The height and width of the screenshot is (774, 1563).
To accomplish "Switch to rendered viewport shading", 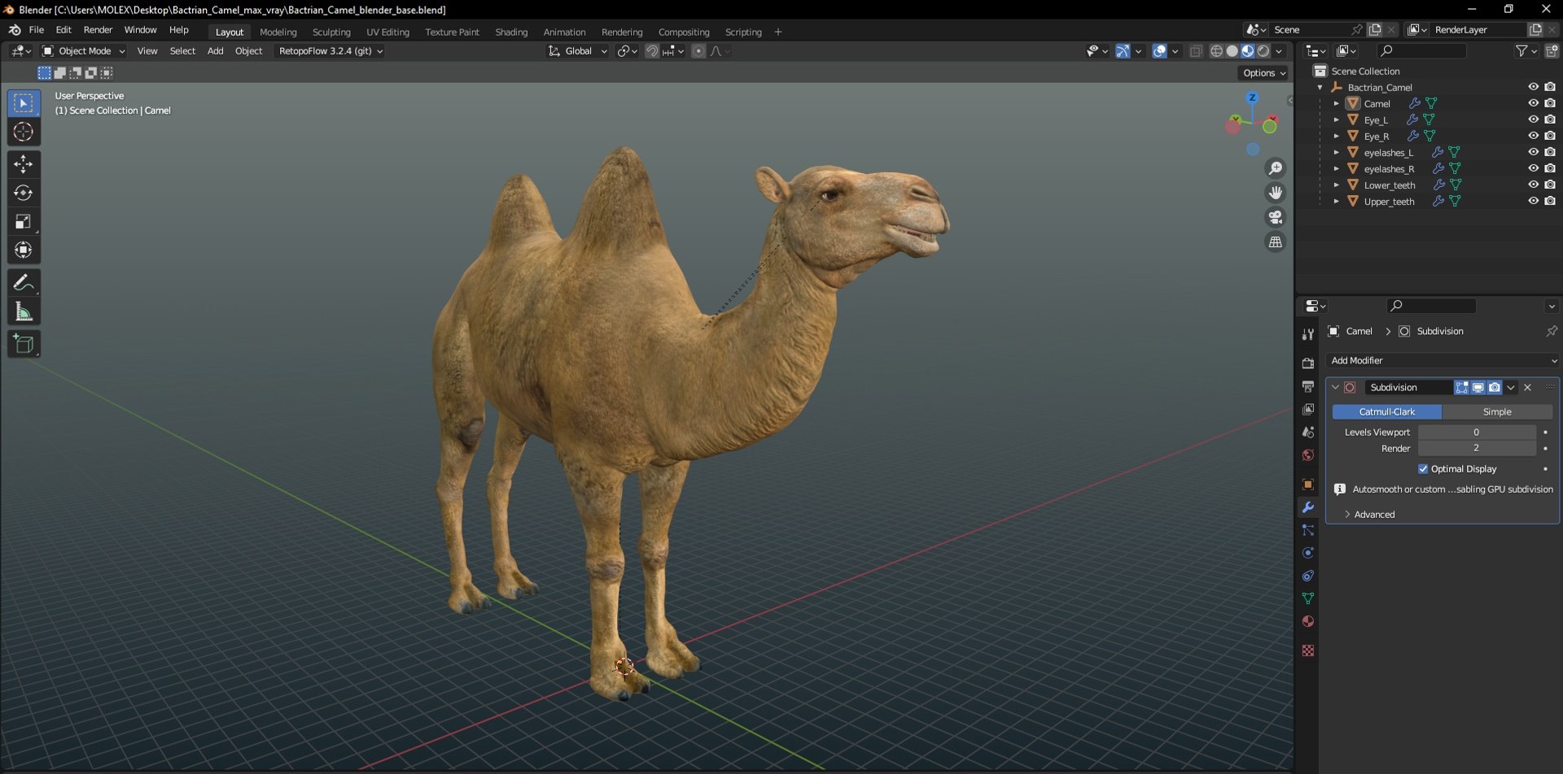I will pyautogui.click(x=1263, y=50).
